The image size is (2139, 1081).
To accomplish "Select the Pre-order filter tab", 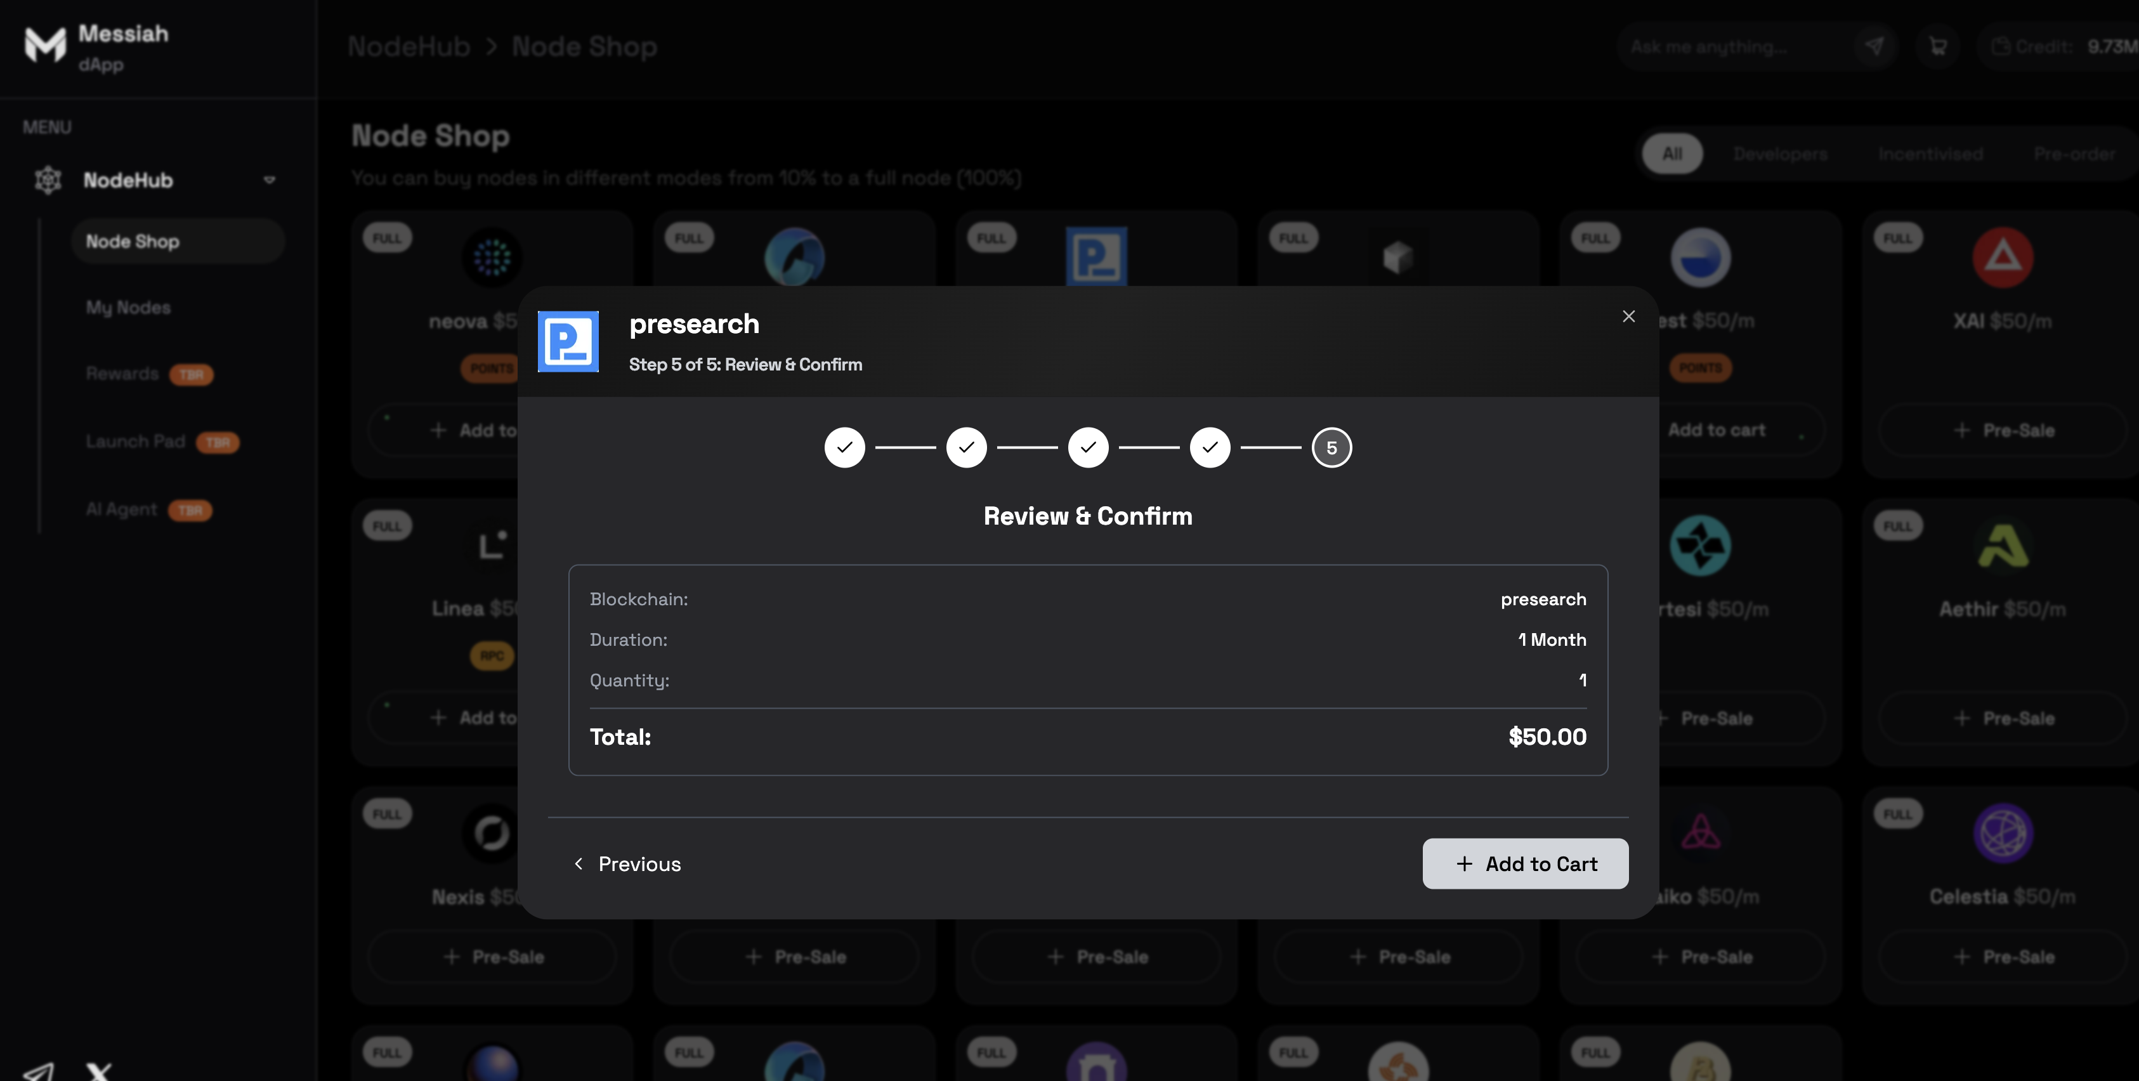I will 2074,154.
